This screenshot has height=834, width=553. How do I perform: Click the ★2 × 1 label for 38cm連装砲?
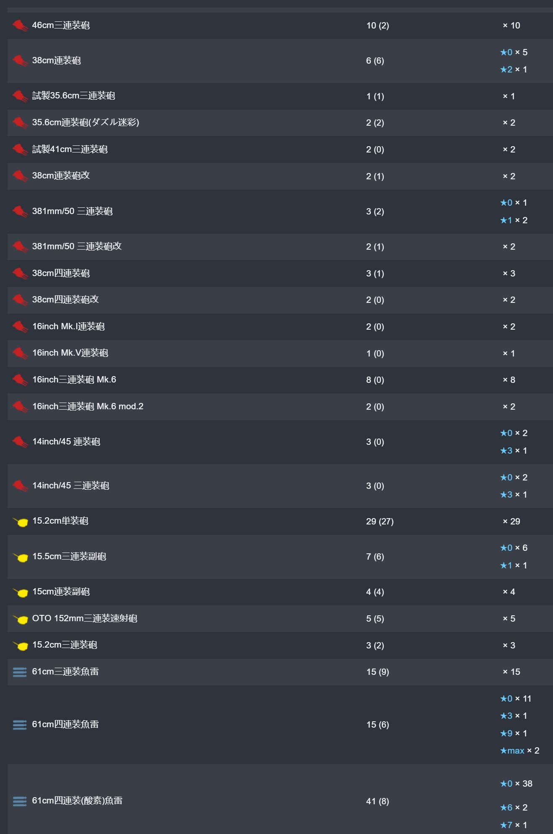(514, 70)
